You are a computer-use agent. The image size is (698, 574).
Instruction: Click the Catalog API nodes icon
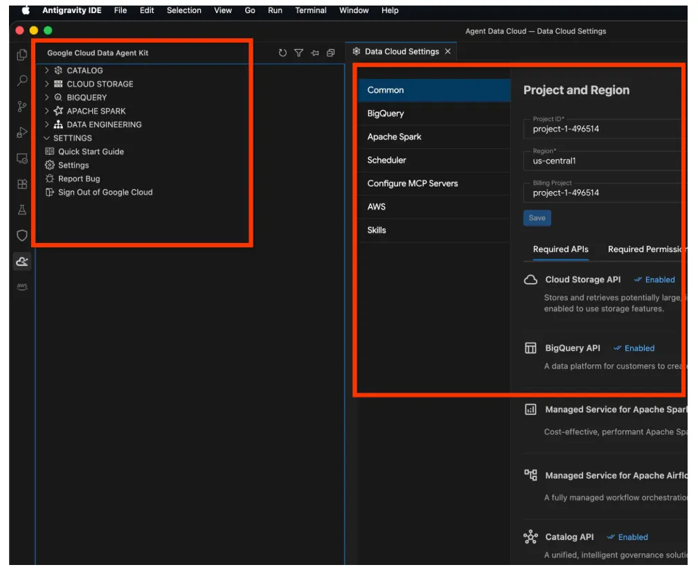point(530,537)
